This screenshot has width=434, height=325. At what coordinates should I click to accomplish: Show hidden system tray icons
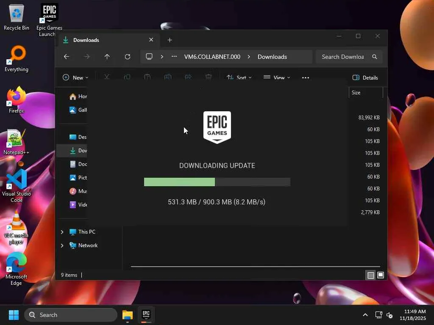coord(365,315)
